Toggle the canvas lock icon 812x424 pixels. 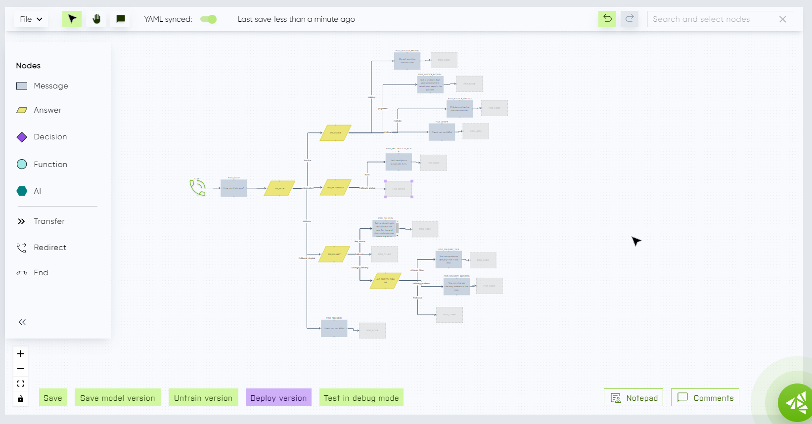click(21, 399)
